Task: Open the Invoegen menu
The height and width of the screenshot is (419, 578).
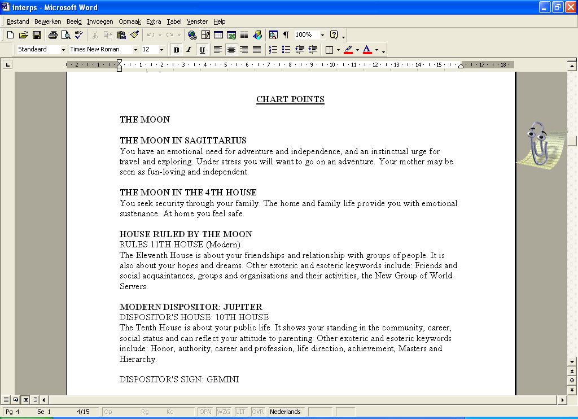Action: 100,21
